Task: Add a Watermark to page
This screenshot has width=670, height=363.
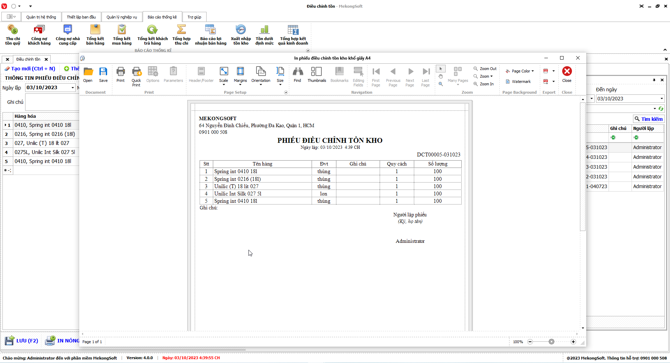Action: coord(518,82)
